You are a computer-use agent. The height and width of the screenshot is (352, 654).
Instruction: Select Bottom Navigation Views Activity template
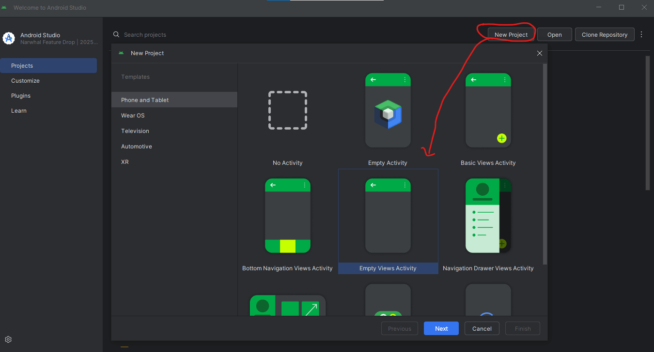(287, 216)
